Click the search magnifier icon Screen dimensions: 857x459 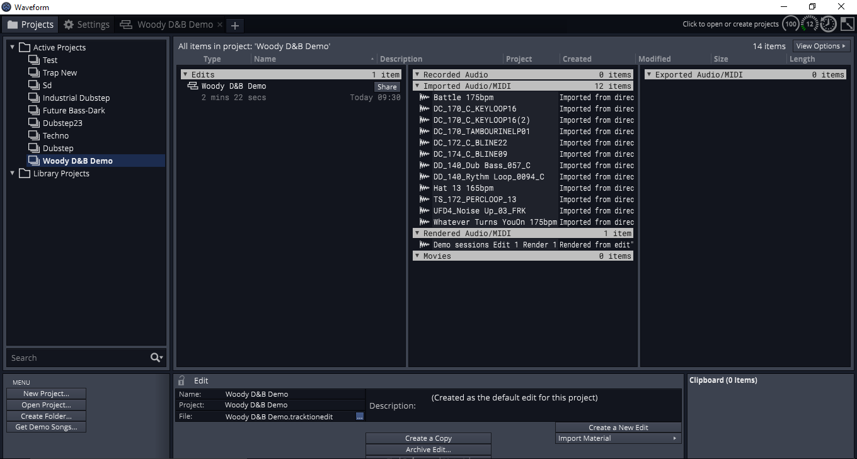click(x=156, y=358)
